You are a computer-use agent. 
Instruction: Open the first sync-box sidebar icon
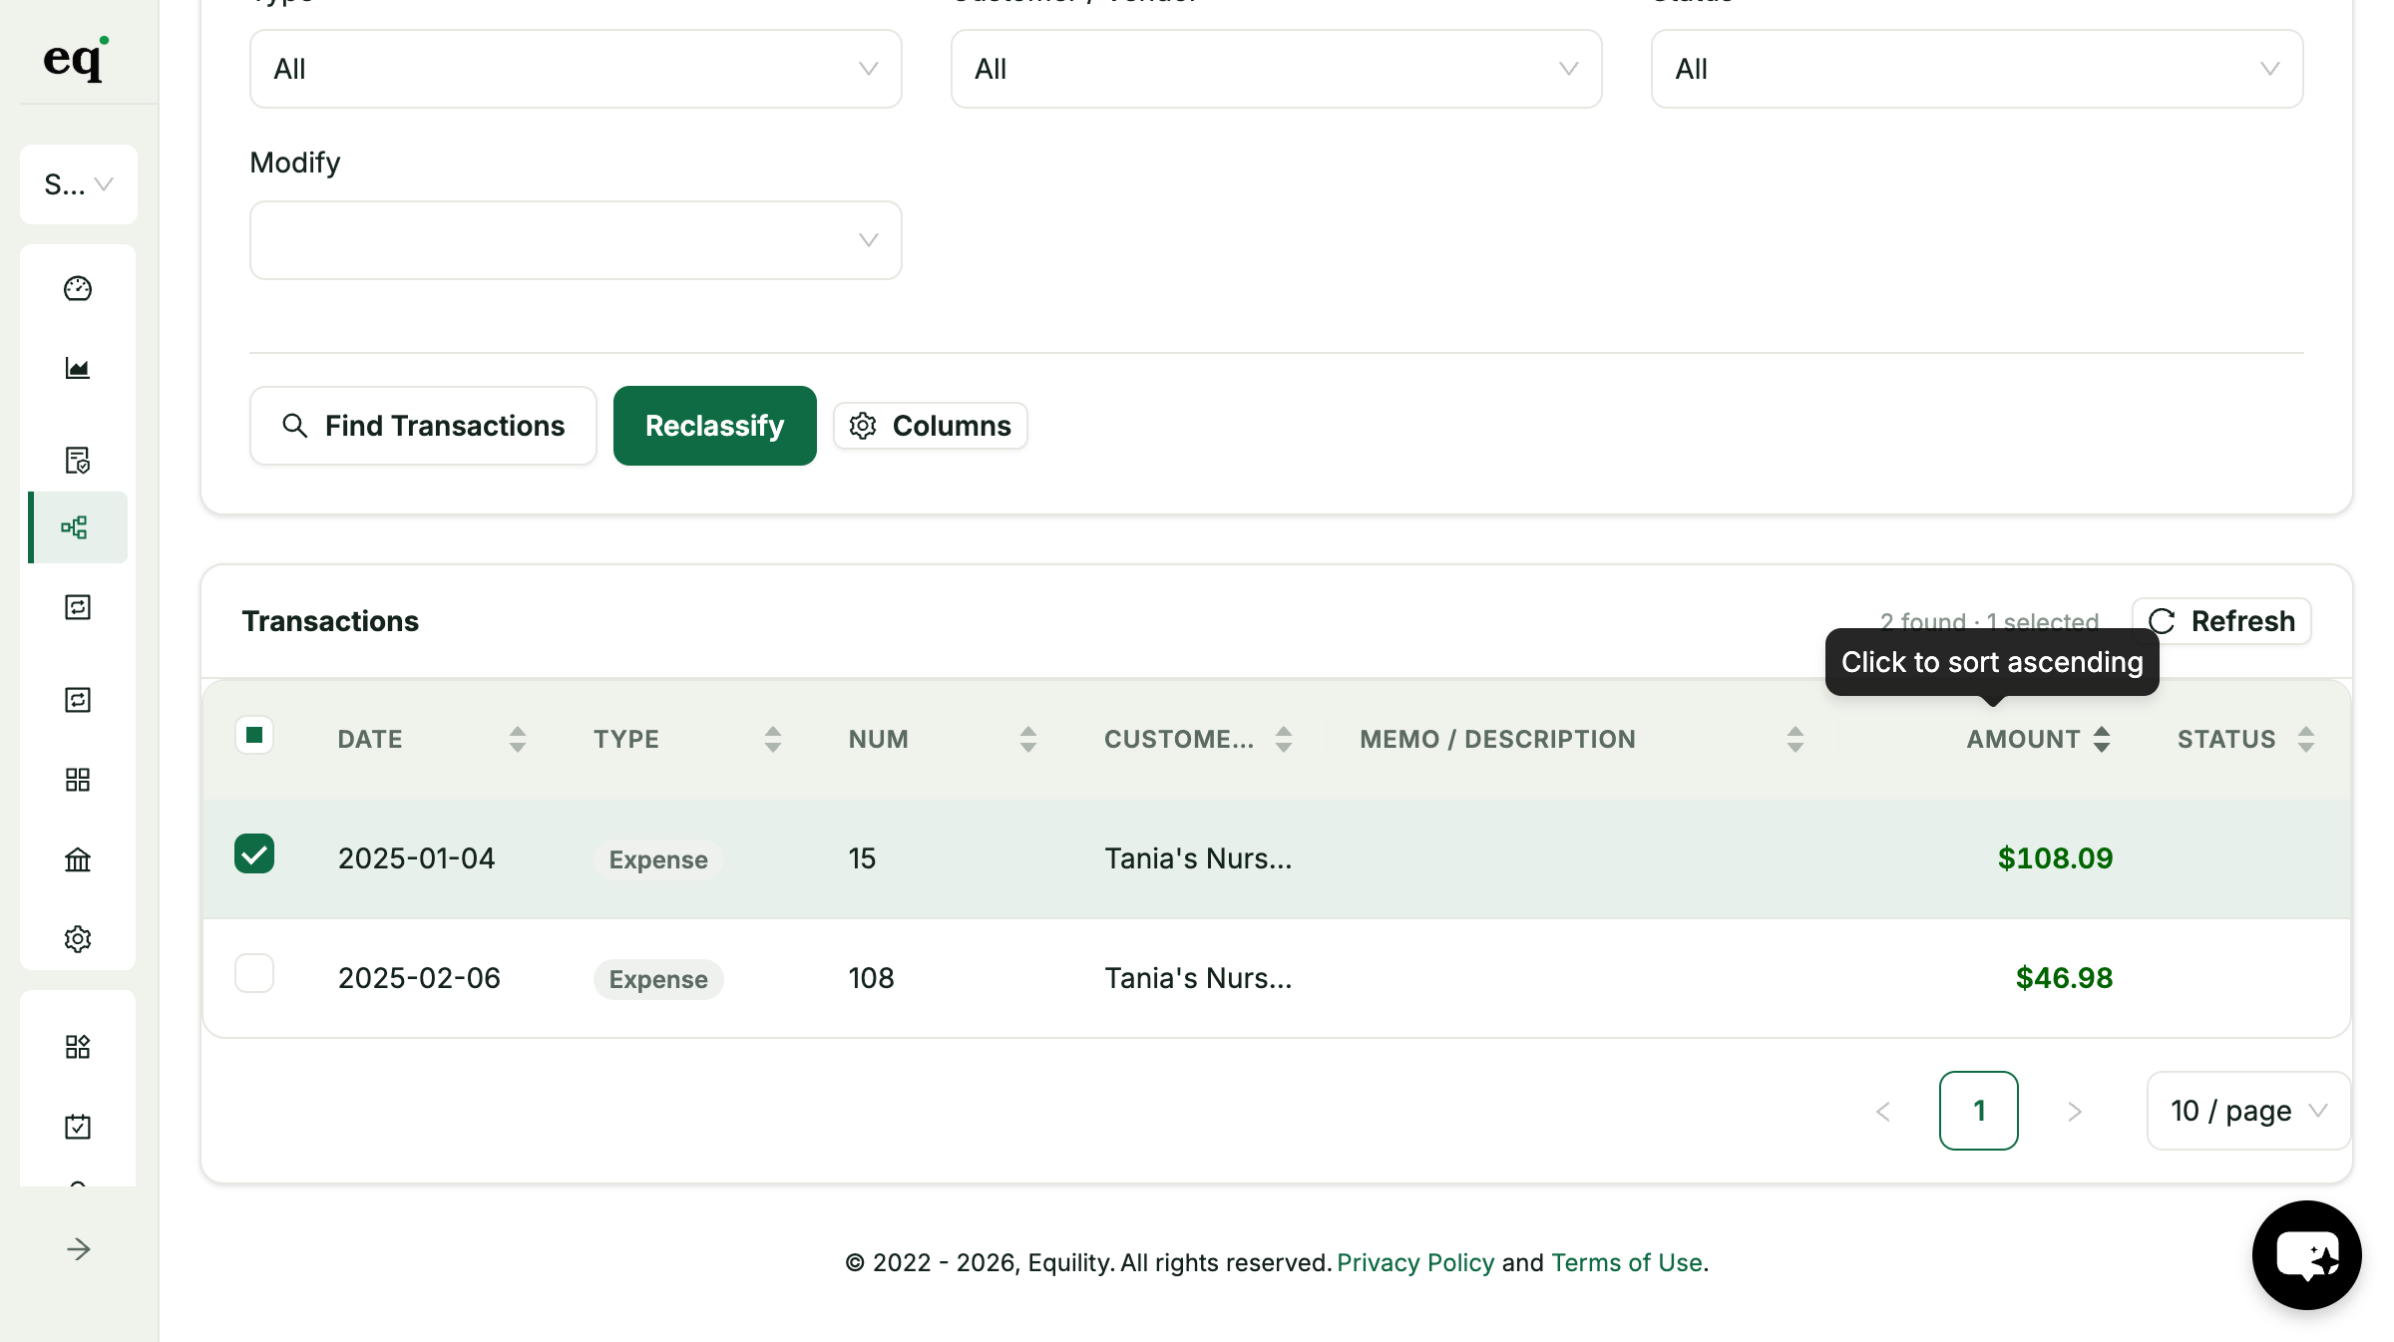click(x=78, y=607)
